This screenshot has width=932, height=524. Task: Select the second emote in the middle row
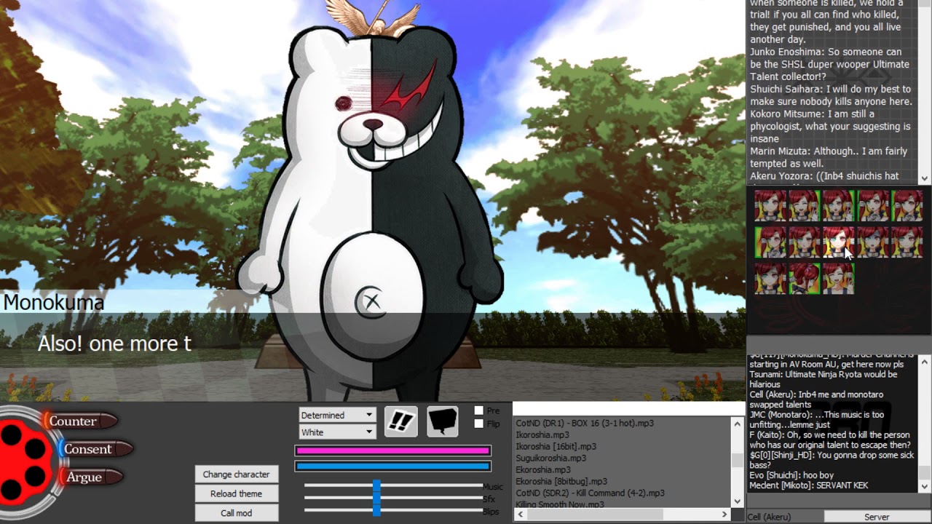805,242
